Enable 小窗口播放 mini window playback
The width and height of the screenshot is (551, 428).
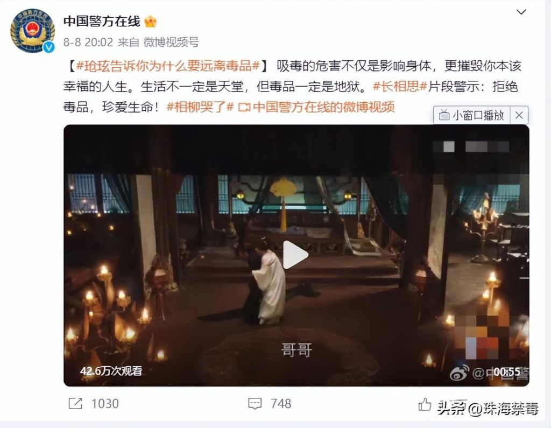[x=471, y=115]
